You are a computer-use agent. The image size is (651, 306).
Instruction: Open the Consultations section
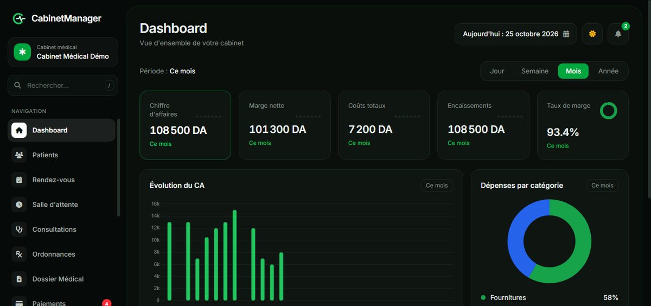pos(61,229)
